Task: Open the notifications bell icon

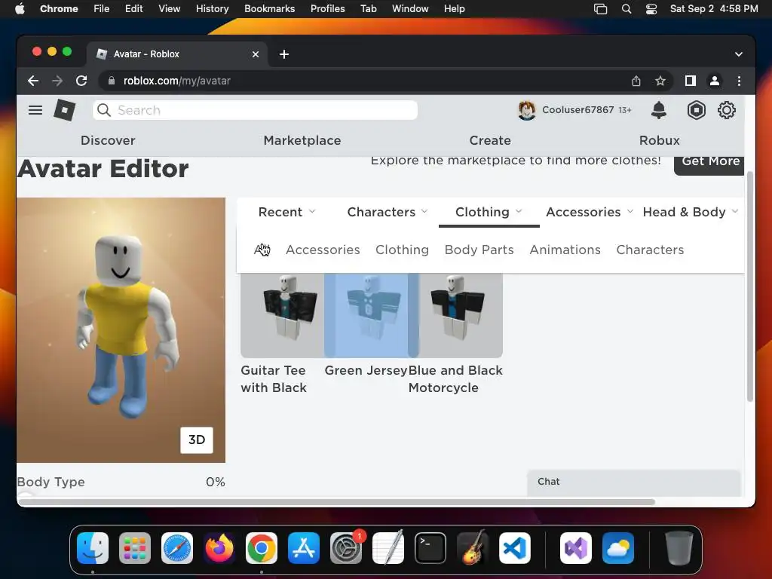Action: coord(659,110)
